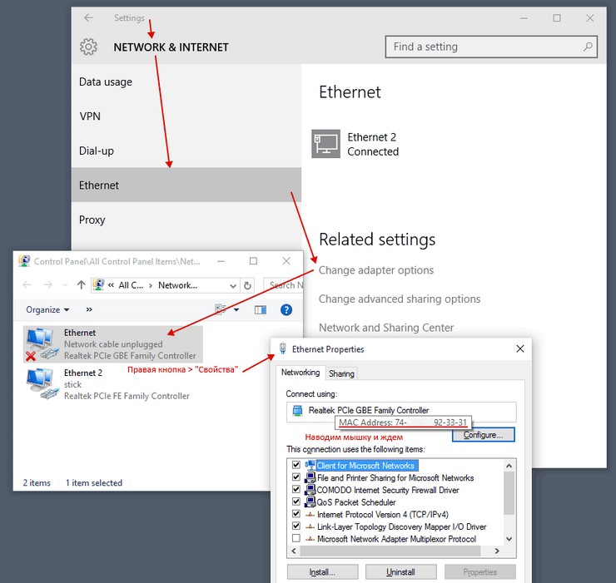Viewport: 616px width, 583px height.
Task: Switch to the Sharing tab
Action: click(341, 373)
